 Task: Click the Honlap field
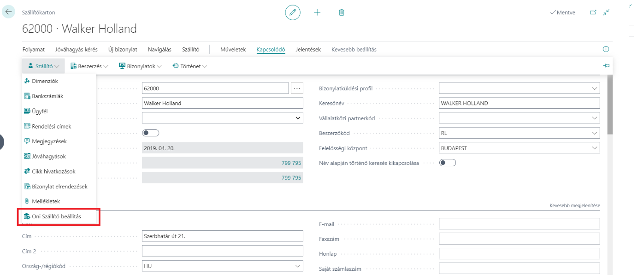coord(519,253)
